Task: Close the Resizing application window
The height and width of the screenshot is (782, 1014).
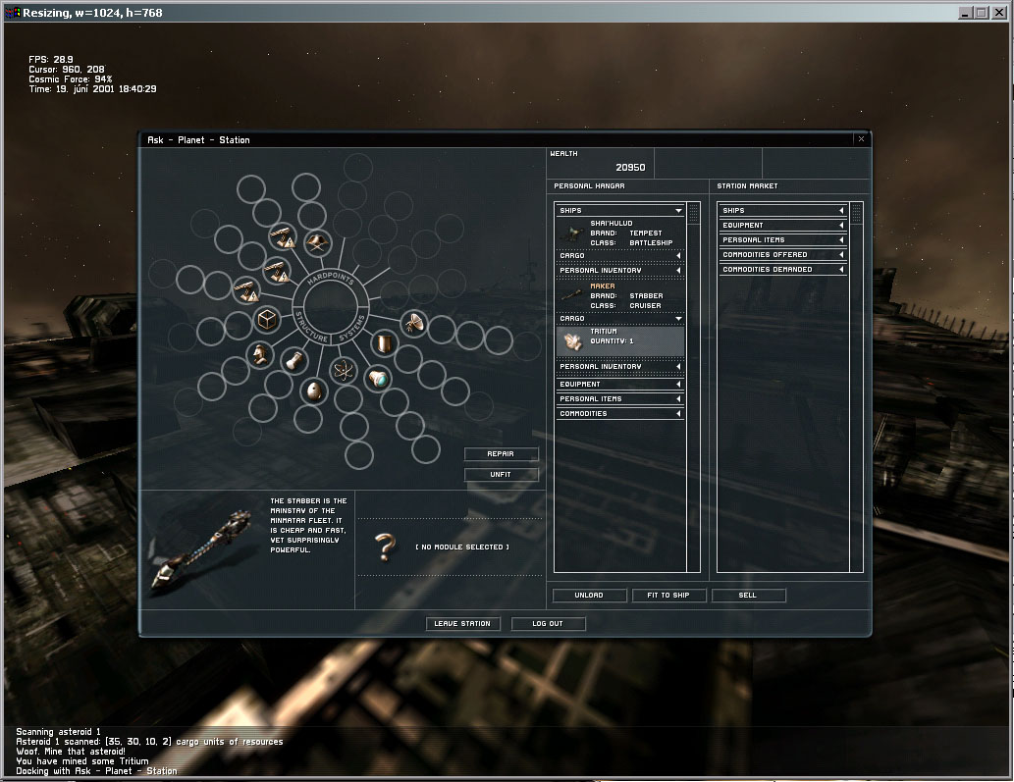Action: pos(1000,13)
